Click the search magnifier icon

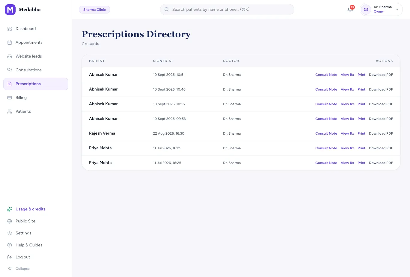point(167,10)
